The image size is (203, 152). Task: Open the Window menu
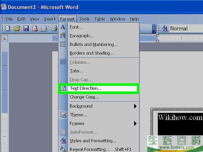pyautogui.click(x=117, y=19)
